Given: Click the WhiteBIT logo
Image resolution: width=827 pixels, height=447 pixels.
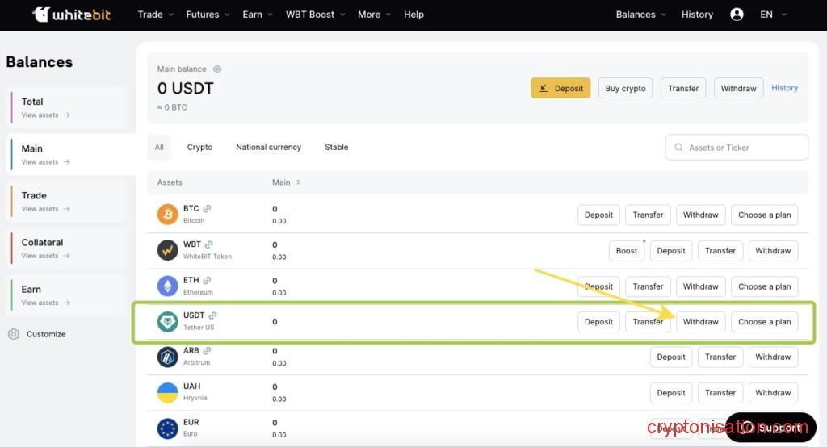Looking at the screenshot, I should click(72, 15).
